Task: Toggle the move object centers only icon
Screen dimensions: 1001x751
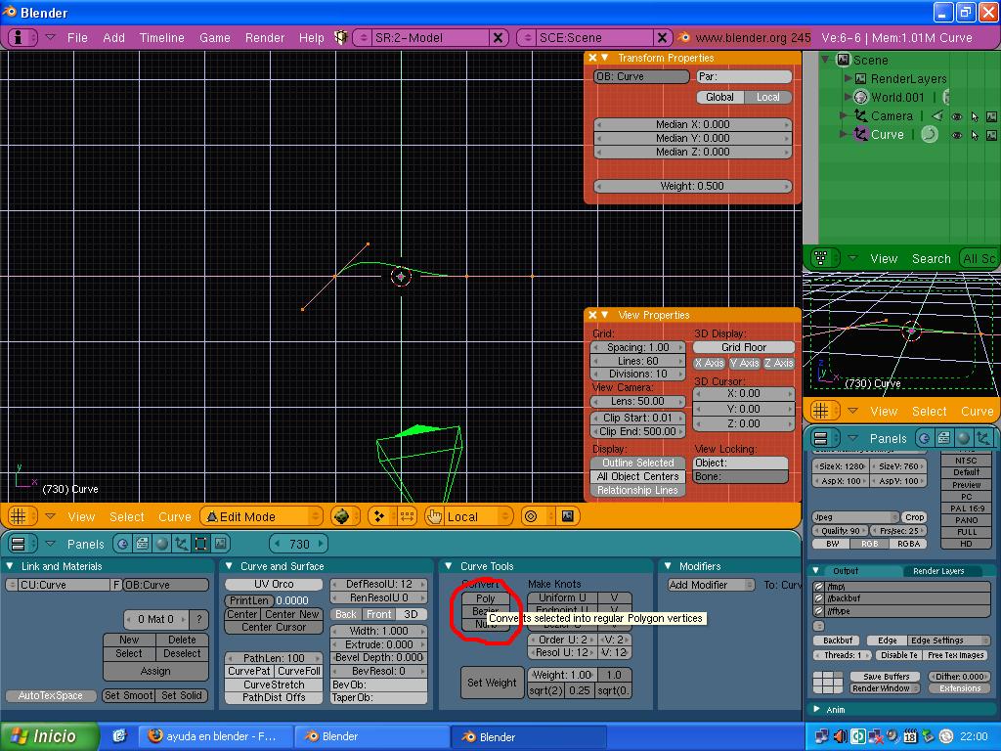Action: (407, 516)
